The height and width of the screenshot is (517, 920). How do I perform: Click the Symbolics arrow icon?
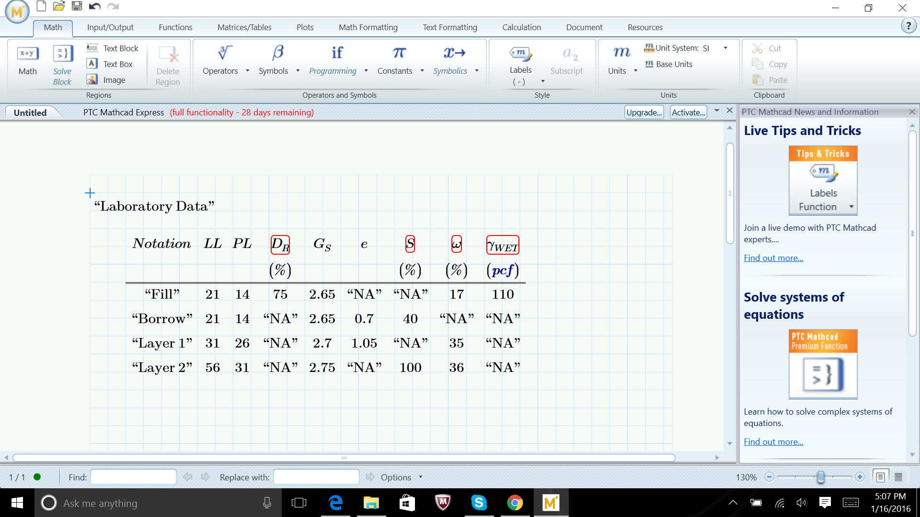point(454,53)
